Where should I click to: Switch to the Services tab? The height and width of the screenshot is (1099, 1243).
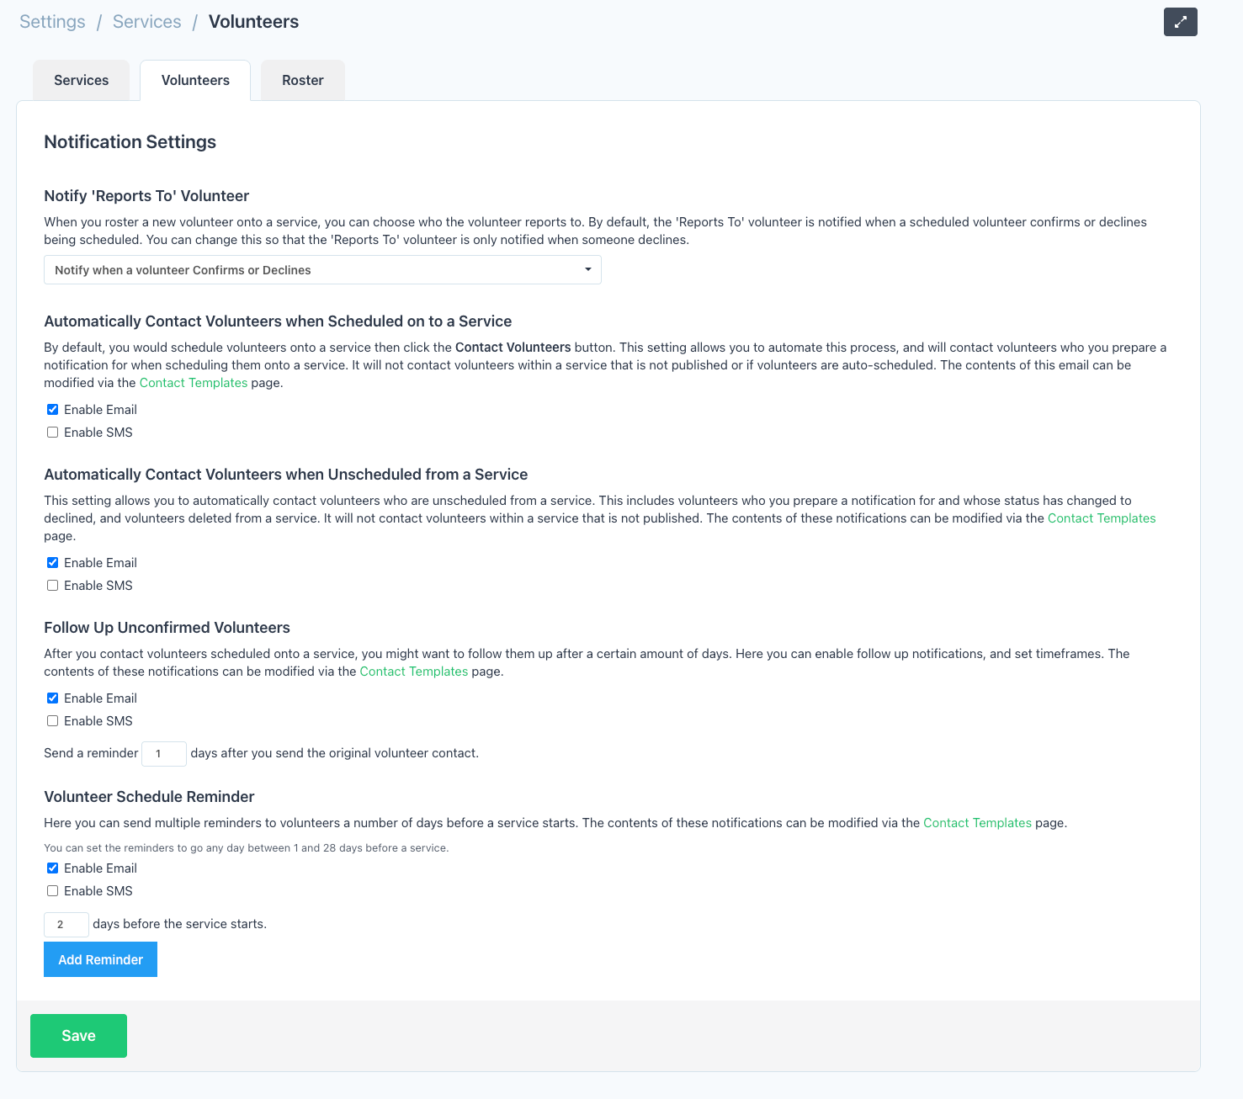tap(81, 81)
